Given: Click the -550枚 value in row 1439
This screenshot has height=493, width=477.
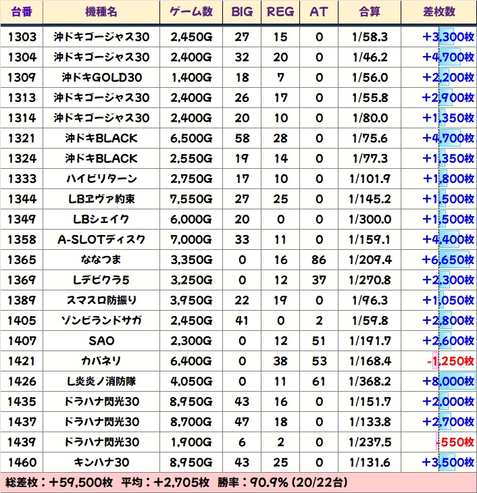Looking at the screenshot, I should (x=454, y=442).
